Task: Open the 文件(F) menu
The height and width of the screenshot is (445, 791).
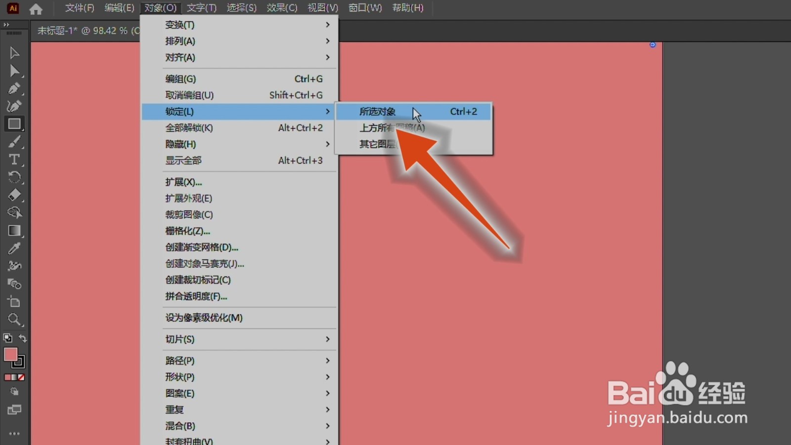Action: pyautogui.click(x=80, y=8)
